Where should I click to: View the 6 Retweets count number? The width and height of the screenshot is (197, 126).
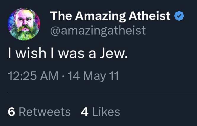point(12,112)
